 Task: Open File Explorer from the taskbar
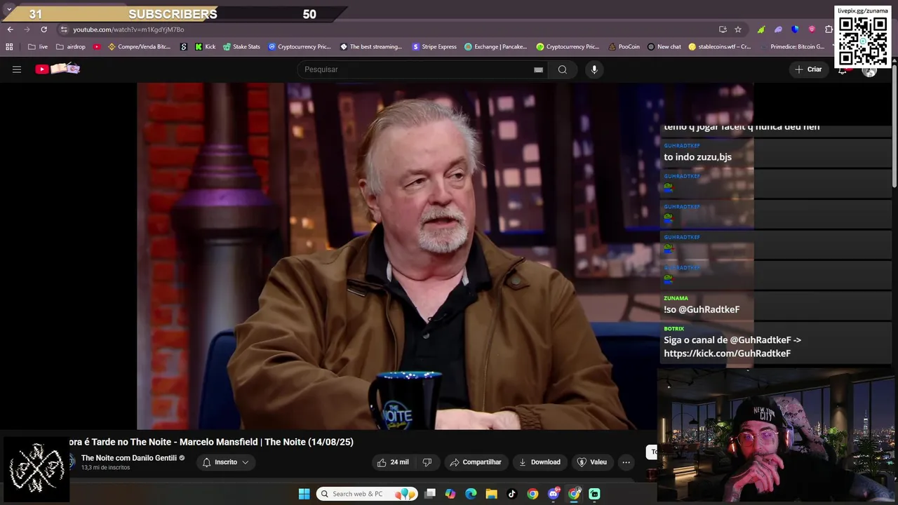(x=492, y=494)
